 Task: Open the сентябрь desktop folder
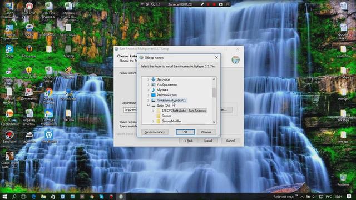(343, 51)
